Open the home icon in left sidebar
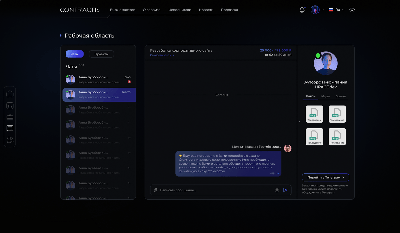The width and height of the screenshot is (400, 233). pos(10,94)
